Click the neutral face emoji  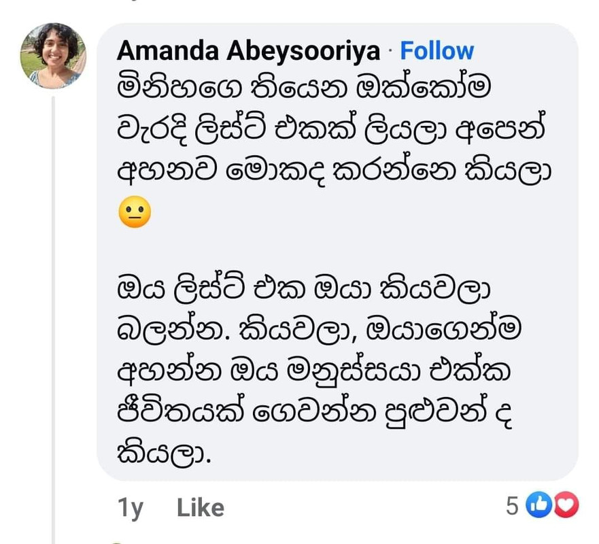coord(135,212)
